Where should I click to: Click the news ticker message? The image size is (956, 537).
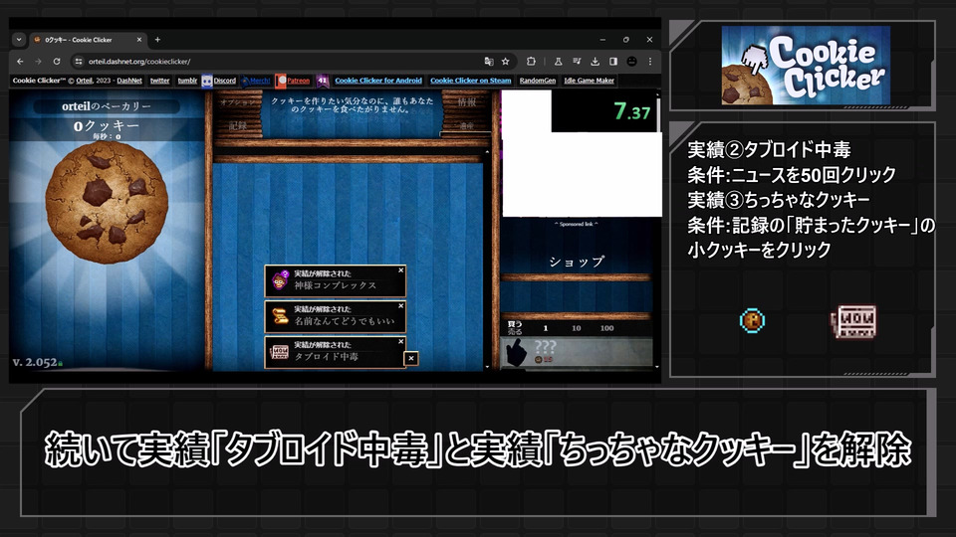[352, 105]
